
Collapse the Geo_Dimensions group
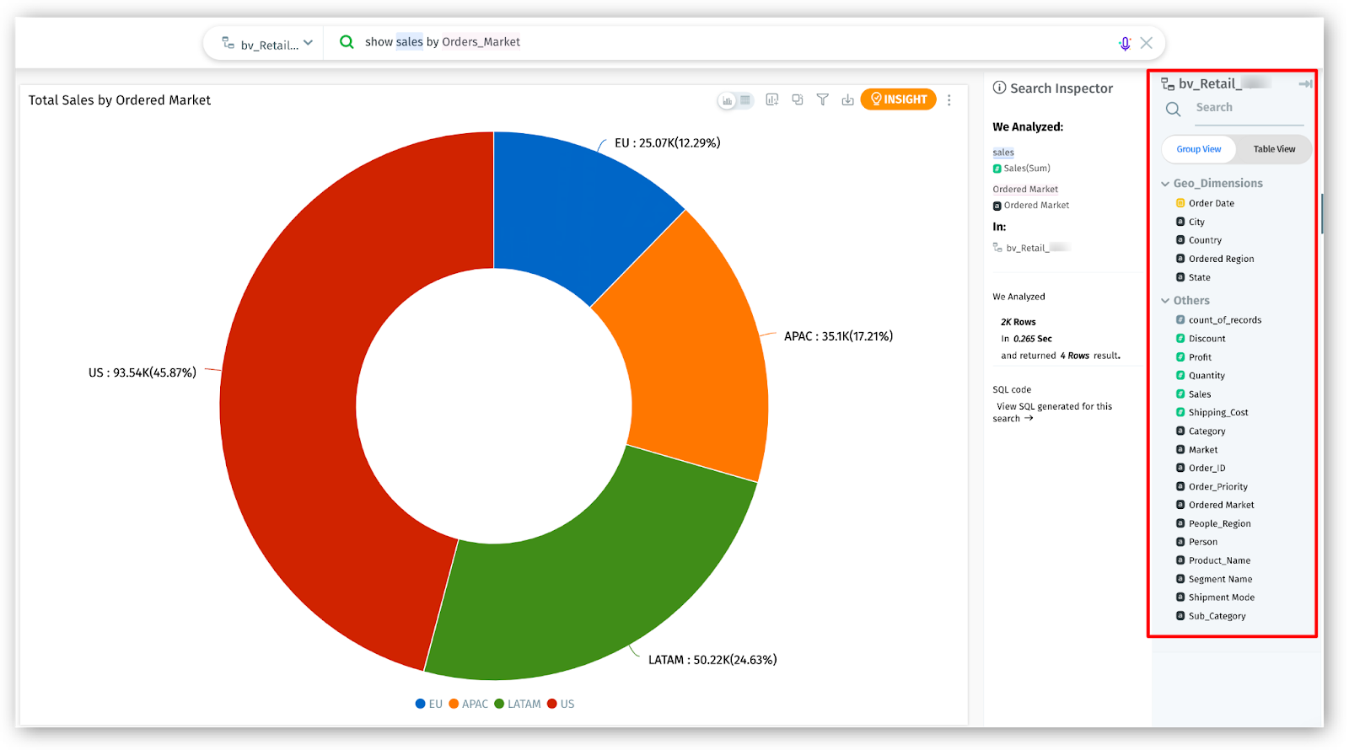(1165, 184)
